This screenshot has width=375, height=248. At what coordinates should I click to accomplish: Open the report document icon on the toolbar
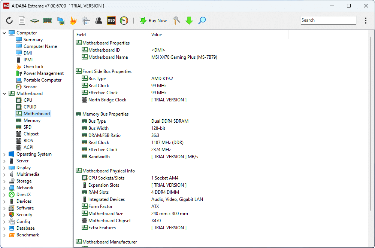click(22, 21)
